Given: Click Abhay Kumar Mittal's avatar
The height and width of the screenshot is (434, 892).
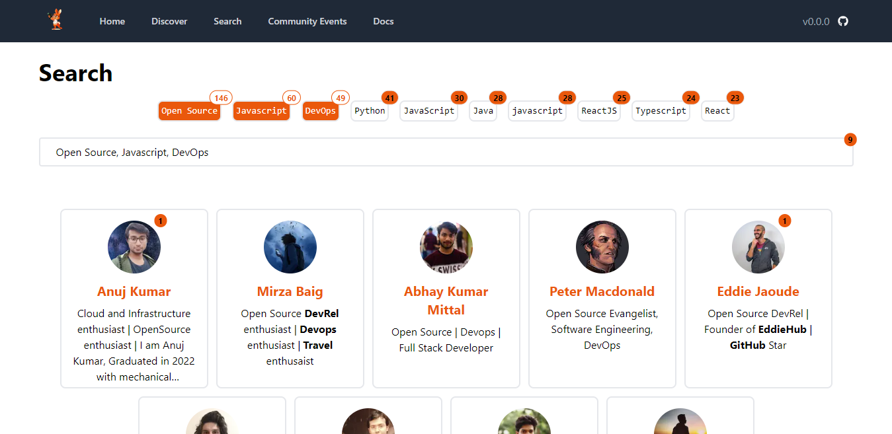Looking at the screenshot, I should pyautogui.click(x=446, y=247).
